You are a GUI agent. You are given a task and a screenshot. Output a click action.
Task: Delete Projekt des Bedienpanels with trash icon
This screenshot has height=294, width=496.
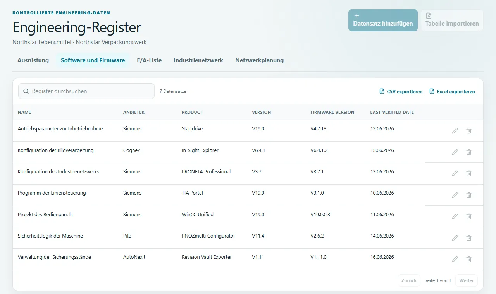pyautogui.click(x=469, y=216)
